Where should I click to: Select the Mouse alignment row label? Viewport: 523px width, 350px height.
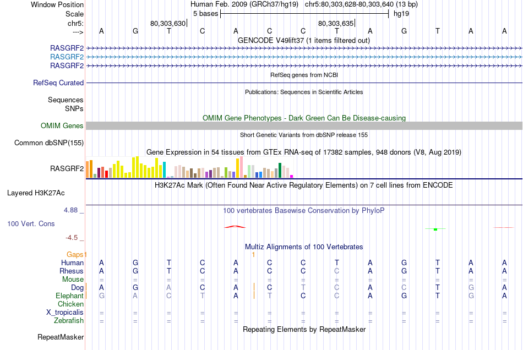(x=73, y=280)
